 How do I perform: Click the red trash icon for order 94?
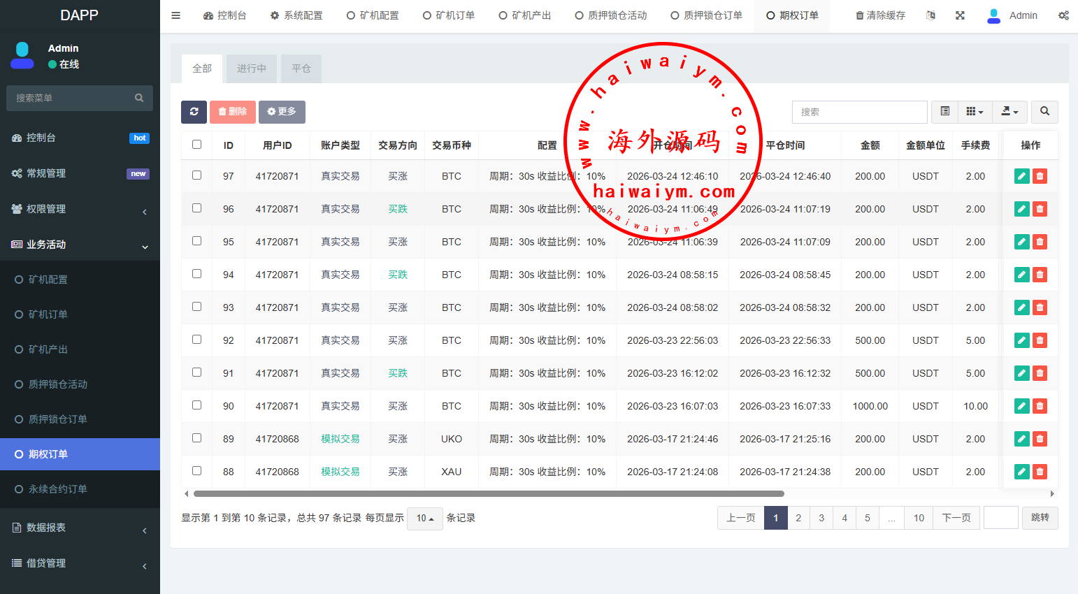click(x=1040, y=275)
